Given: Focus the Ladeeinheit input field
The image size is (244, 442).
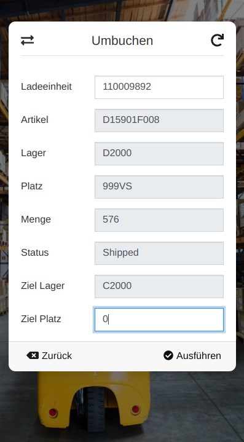Looking at the screenshot, I should [x=159, y=87].
